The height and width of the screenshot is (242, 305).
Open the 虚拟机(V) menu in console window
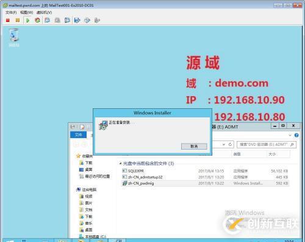[44, 12]
